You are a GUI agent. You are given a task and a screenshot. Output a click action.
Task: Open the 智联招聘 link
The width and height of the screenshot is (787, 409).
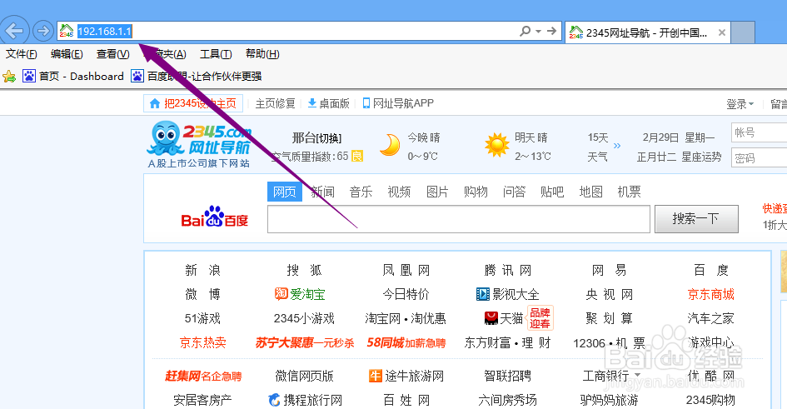(507, 376)
